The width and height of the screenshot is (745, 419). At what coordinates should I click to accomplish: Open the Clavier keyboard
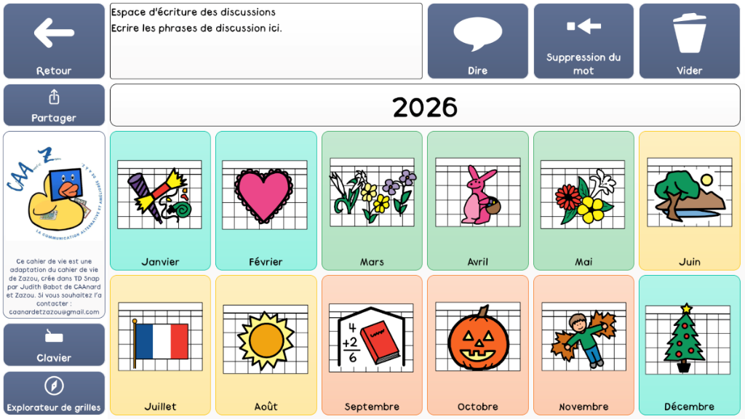click(x=54, y=344)
